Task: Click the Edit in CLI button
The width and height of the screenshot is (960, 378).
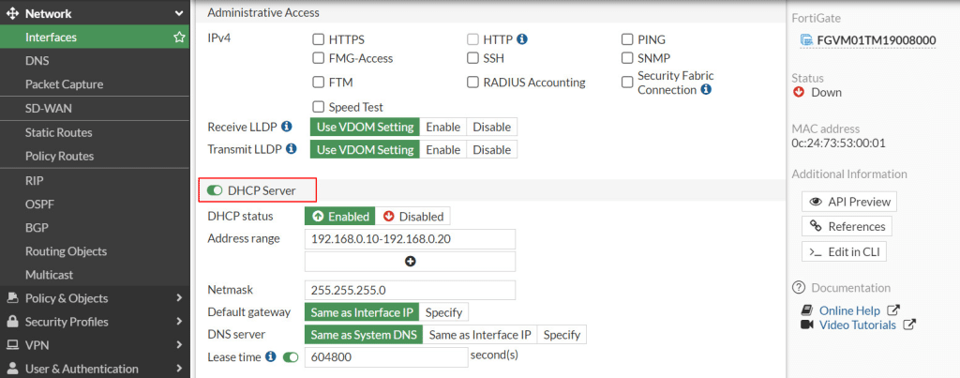Action: click(x=844, y=251)
